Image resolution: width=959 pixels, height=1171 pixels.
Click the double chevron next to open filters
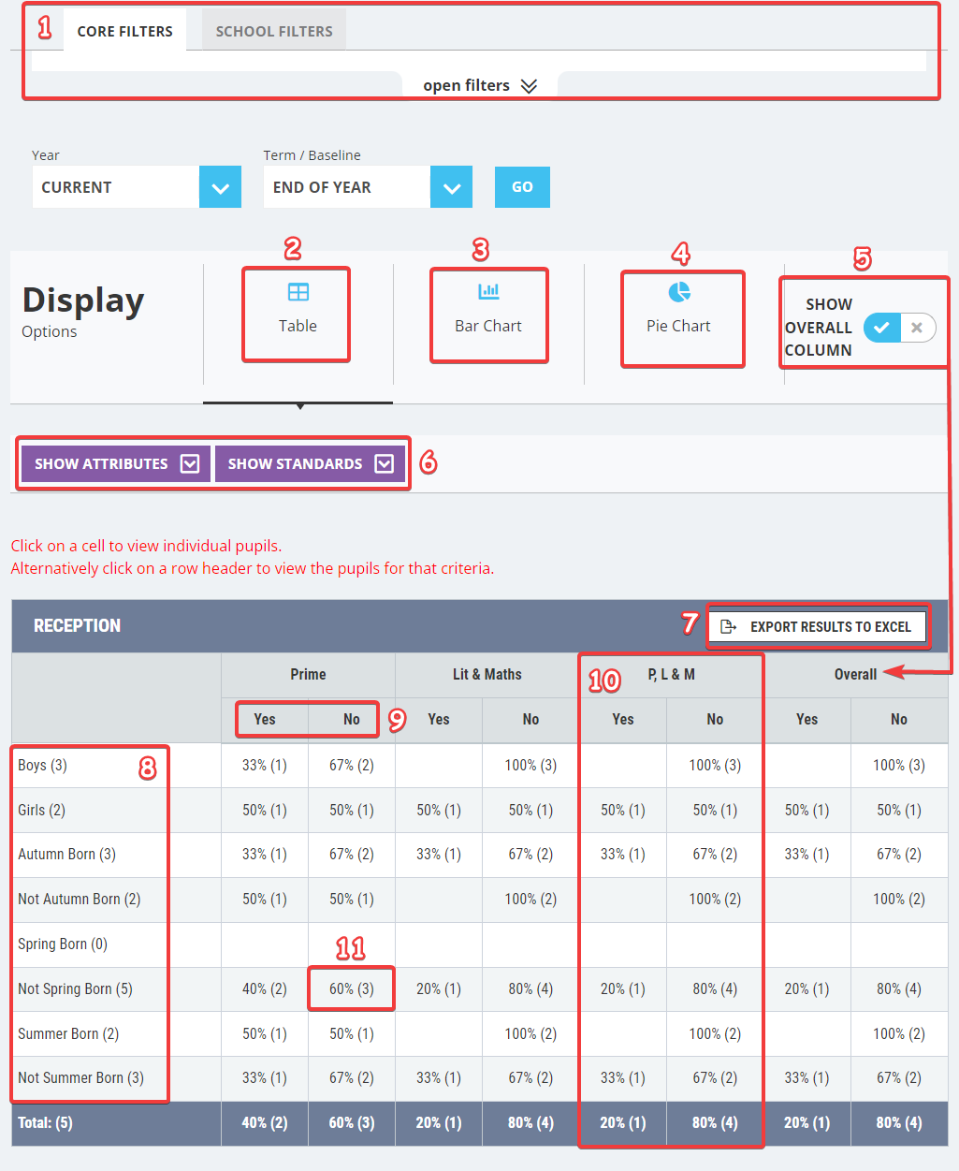(529, 86)
